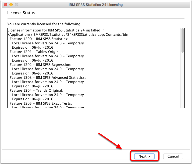Select the 'Feature 1205 – IBM SPSS Exact Tests:' line
The image size is (192, 164).
[x=41, y=104]
